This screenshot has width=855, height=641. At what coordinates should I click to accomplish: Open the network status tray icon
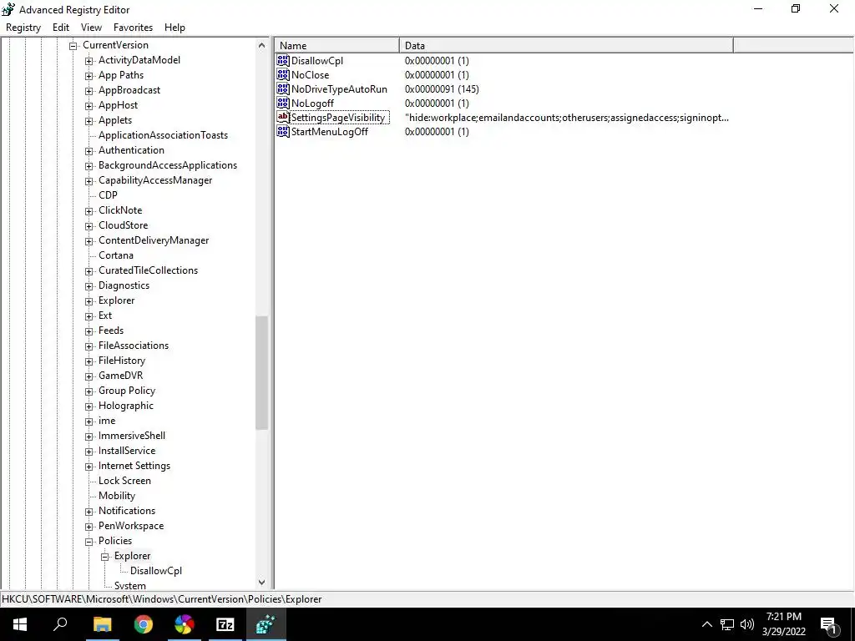point(727,624)
